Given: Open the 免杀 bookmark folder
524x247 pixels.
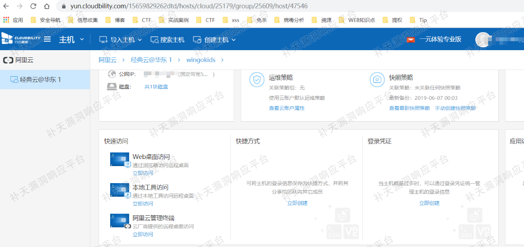Looking at the screenshot, I should point(257,20).
